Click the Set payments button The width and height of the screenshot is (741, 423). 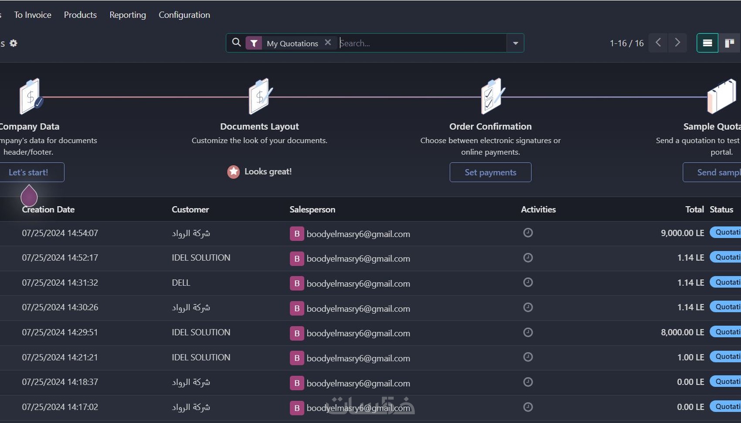click(490, 172)
